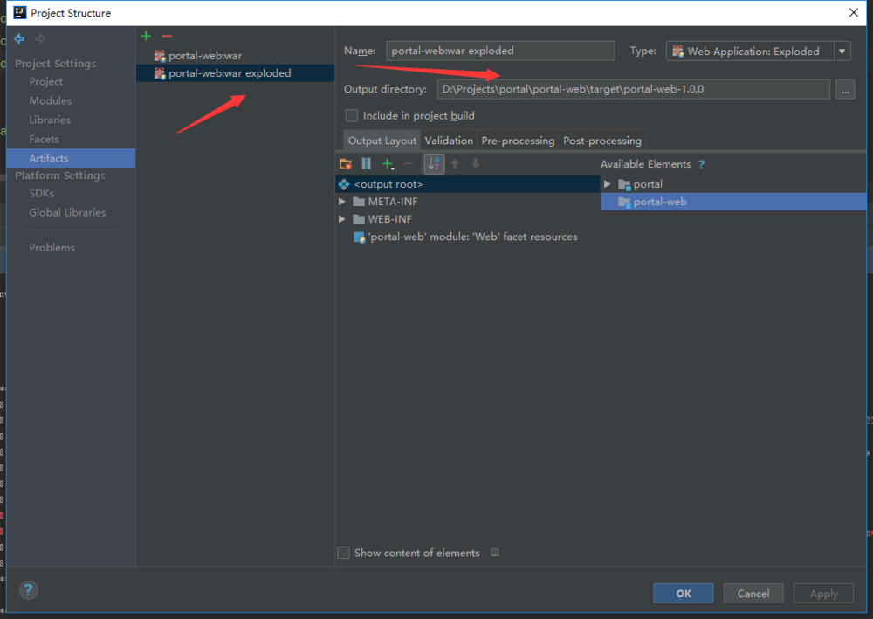Browse for output directory with ellipsis button
Image resolution: width=873 pixels, height=619 pixels.
point(845,89)
